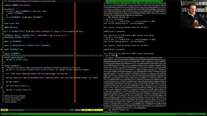Click the last umount line in upper Vim split
207x116 pixels.
[12, 53]
